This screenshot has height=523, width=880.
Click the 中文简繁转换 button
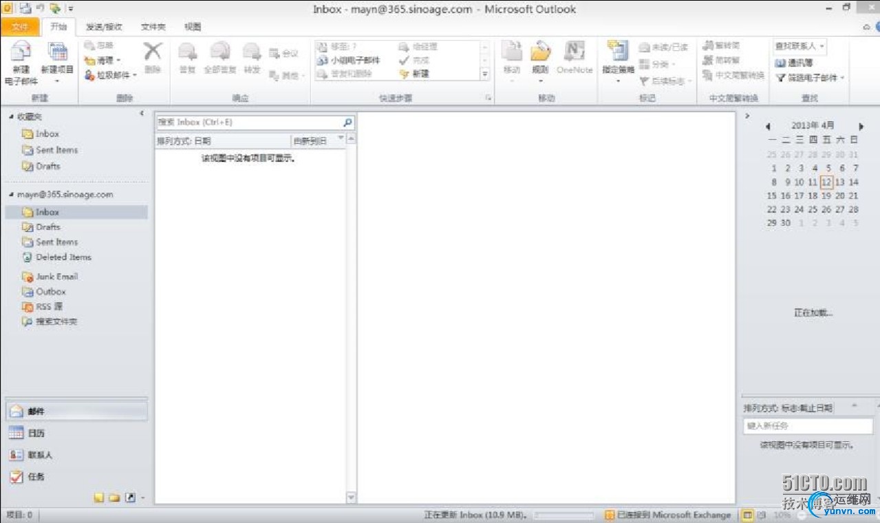pyautogui.click(x=733, y=75)
